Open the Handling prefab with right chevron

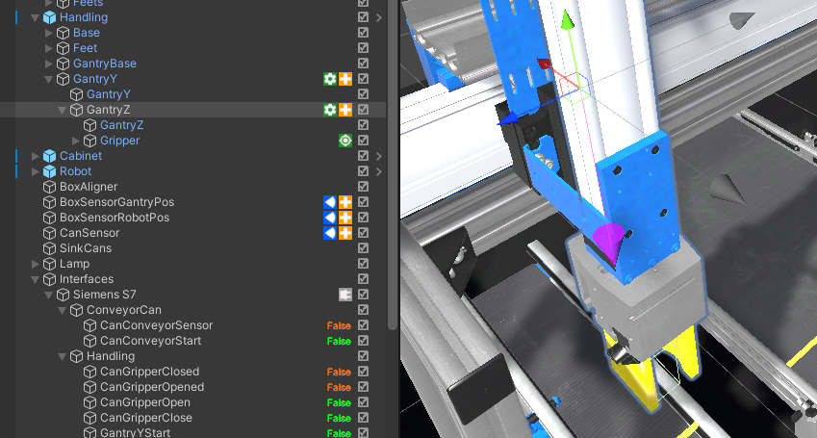pyautogui.click(x=379, y=17)
